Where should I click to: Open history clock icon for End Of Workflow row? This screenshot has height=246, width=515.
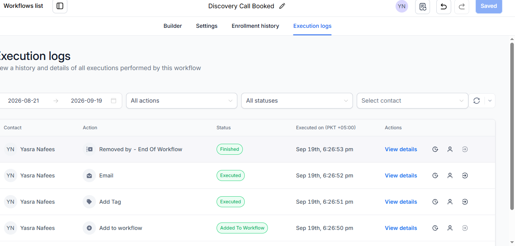pos(435,149)
